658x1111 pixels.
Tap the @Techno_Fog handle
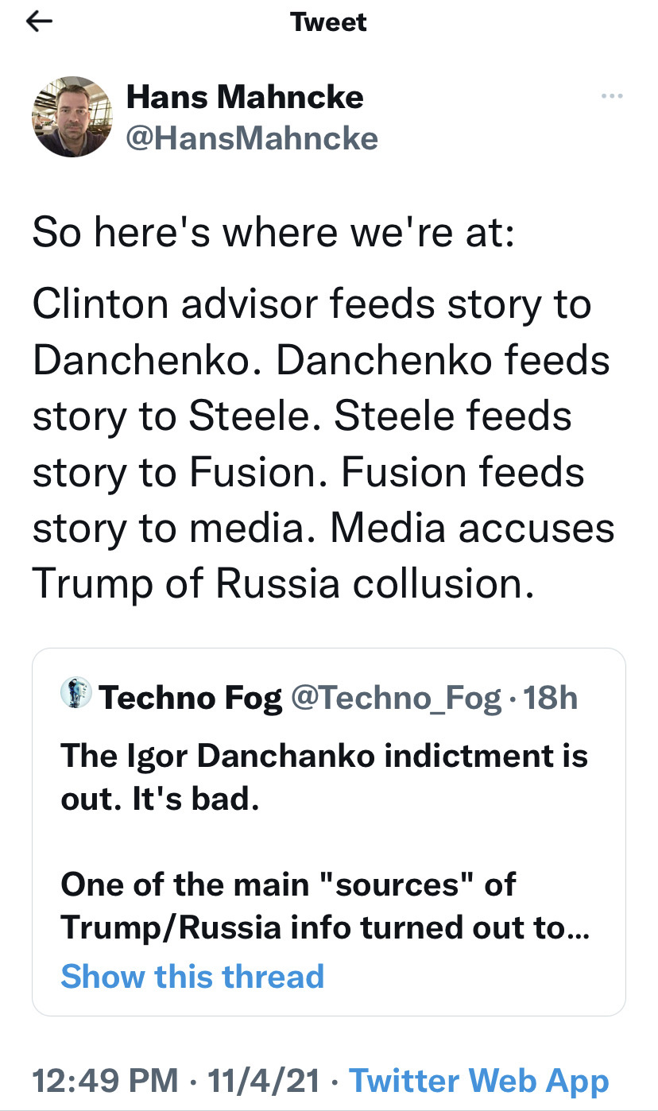tap(396, 698)
